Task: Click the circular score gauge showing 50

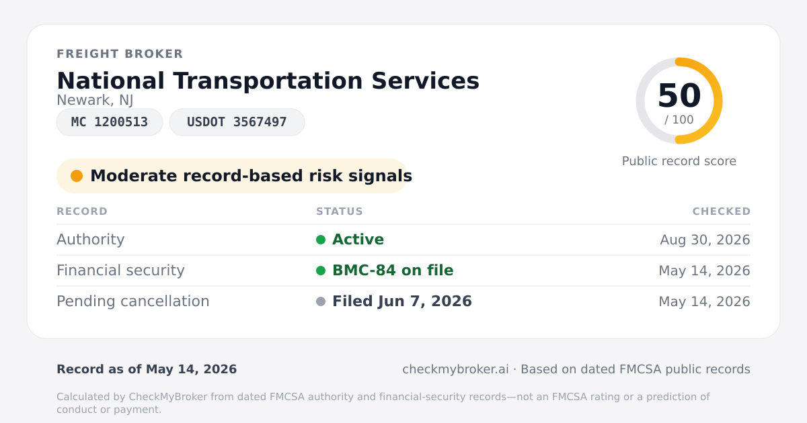Action: (x=679, y=101)
